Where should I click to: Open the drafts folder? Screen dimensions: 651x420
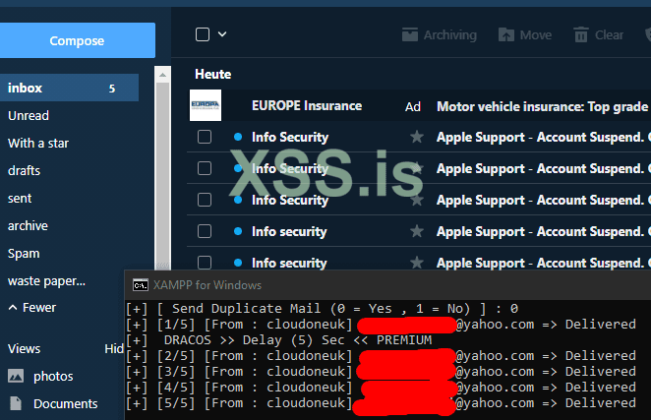pyautogui.click(x=24, y=171)
